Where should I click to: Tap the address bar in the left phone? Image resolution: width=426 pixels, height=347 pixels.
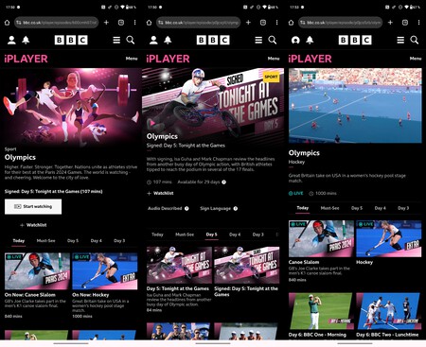pos(56,23)
